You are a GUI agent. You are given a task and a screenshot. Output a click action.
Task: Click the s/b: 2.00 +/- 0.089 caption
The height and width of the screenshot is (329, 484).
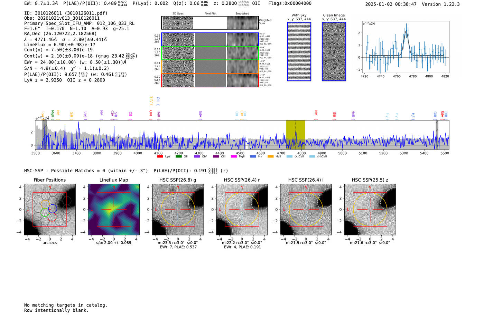(114, 243)
